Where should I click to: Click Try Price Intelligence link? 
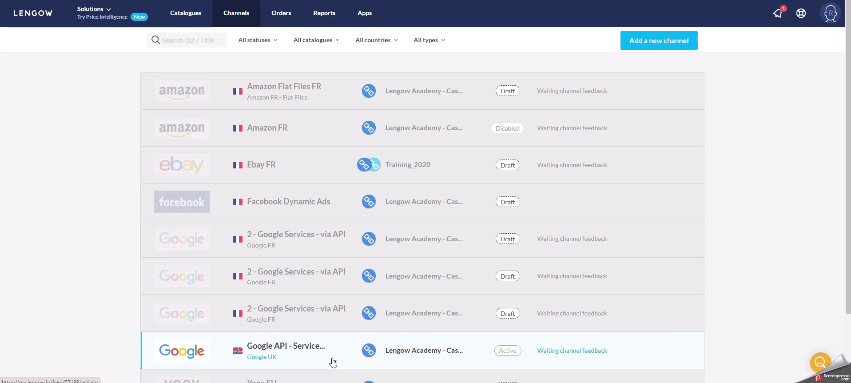(x=102, y=17)
